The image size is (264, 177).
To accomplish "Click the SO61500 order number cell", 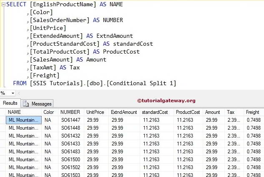I will pos(70,159).
